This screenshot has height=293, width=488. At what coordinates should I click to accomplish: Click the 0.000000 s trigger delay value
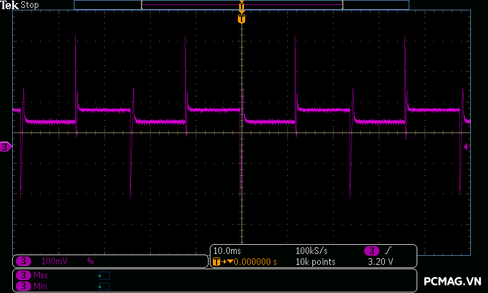(x=256, y=262)
